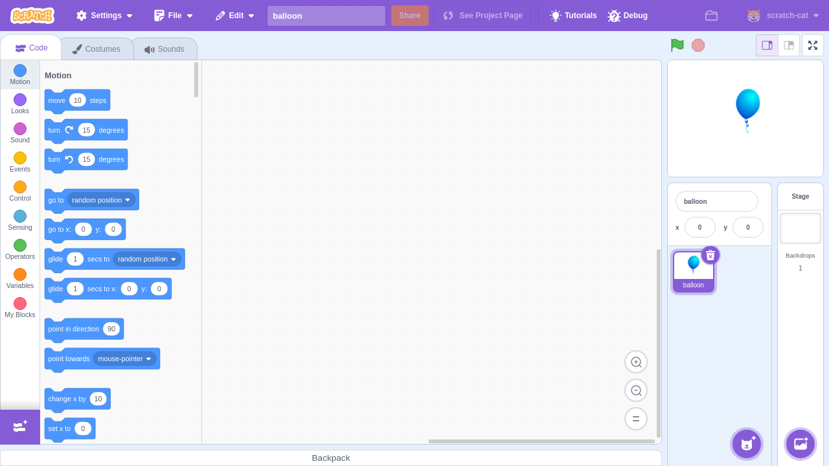The height and width of the screenshot is (466, 829).
Task: Click the scratch-cat profile avatar
Action: pos(754,16)
